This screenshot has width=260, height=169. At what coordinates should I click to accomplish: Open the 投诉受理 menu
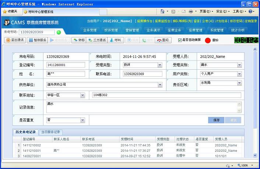click(111, 30)
